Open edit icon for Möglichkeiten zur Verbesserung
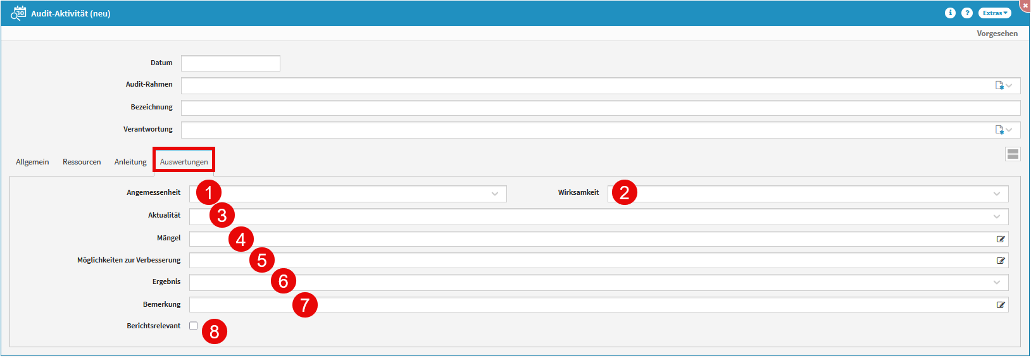 point(1001,261)
